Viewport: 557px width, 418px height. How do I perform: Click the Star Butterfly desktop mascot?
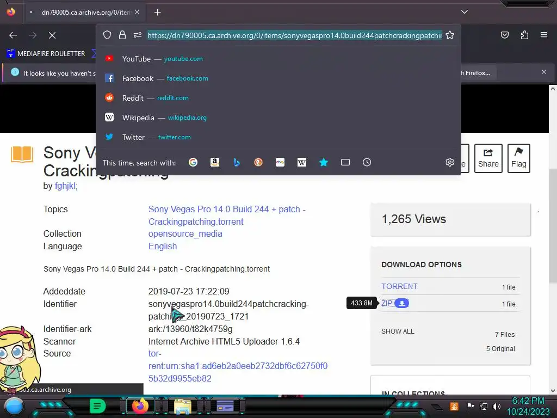coord(18,359)
